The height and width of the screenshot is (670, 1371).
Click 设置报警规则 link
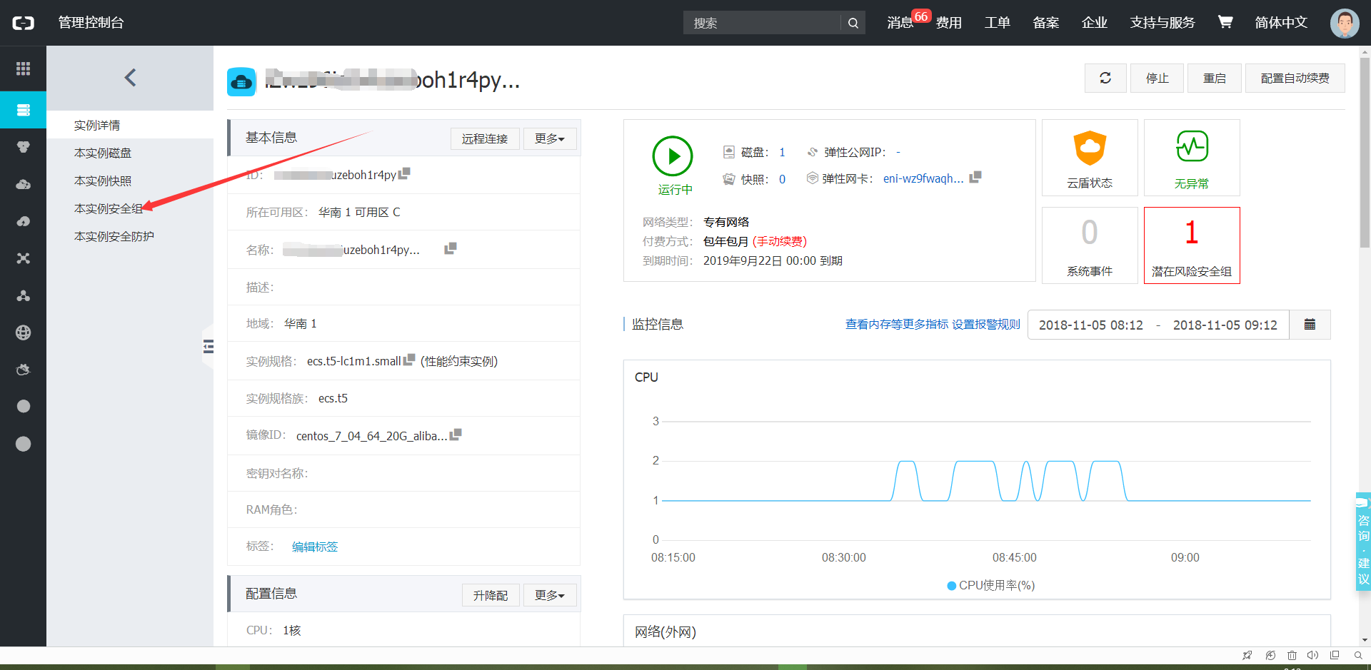[x=986, y=324]
